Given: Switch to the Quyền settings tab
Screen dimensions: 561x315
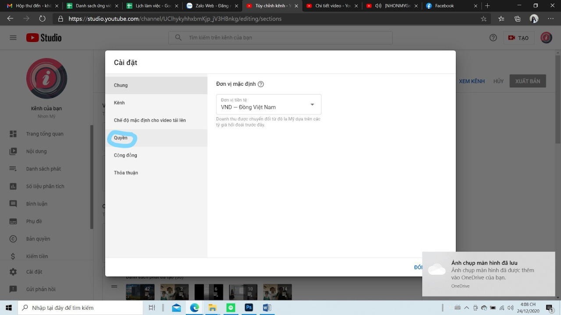Looking at the screenshot, I should point(121,138).
